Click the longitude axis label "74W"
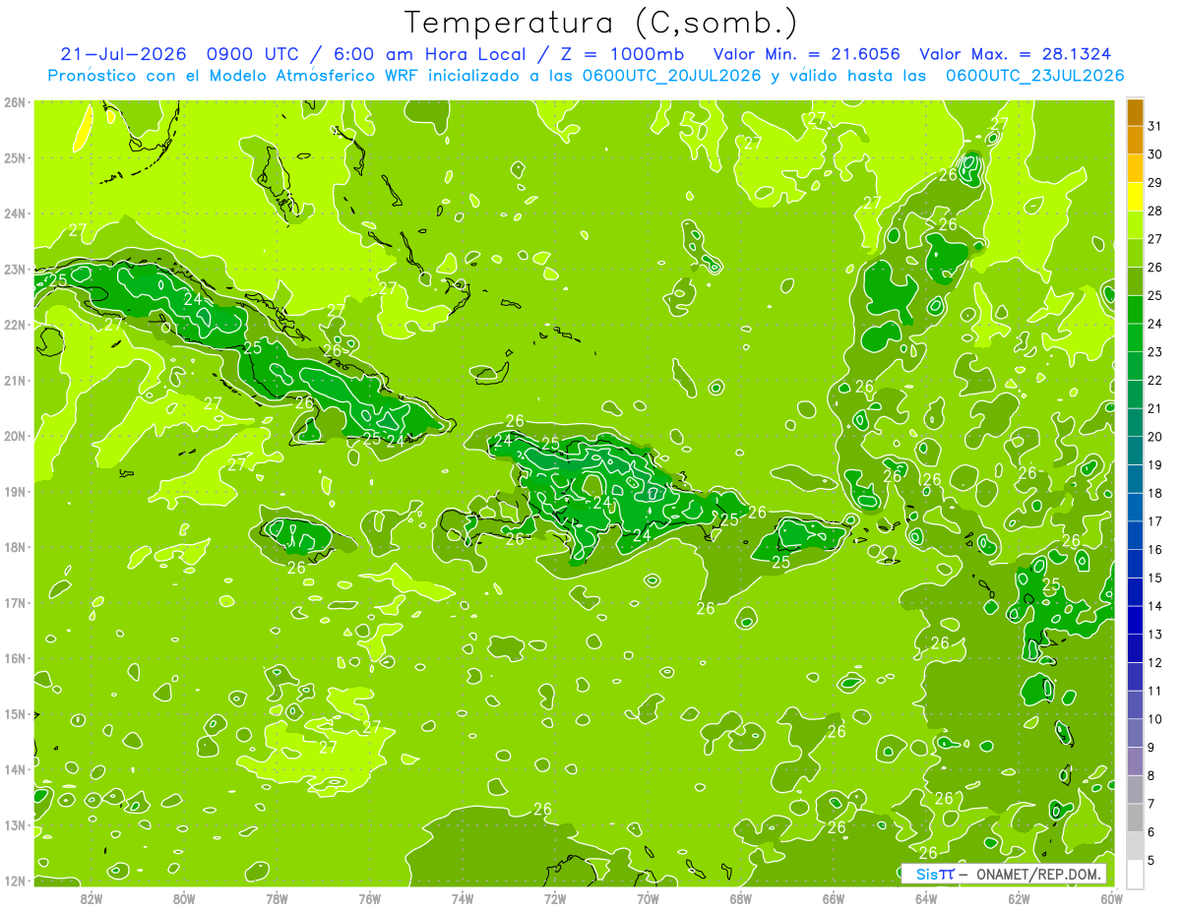Viewport: 1181px width, 912px height. click(463, 897)
